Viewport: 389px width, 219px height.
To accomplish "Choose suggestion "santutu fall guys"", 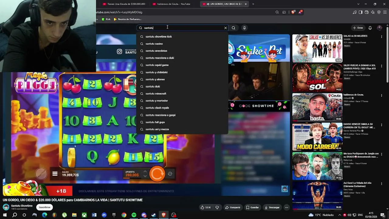I will click(x=182, y=122).
